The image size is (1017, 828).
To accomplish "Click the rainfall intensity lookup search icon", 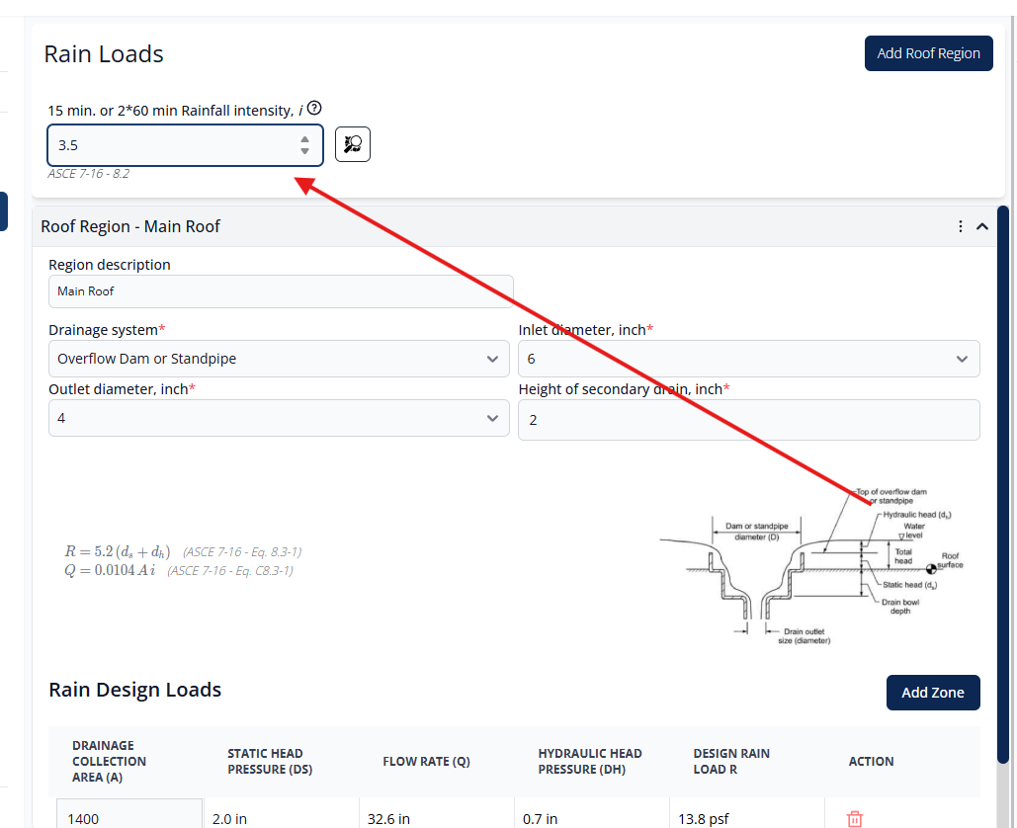I will point(353,144).
